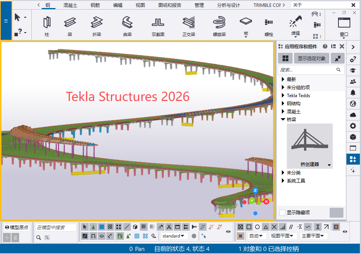361x254 pixels.
Task: Collapse the 桥梁 group
Action: point(283,120)
